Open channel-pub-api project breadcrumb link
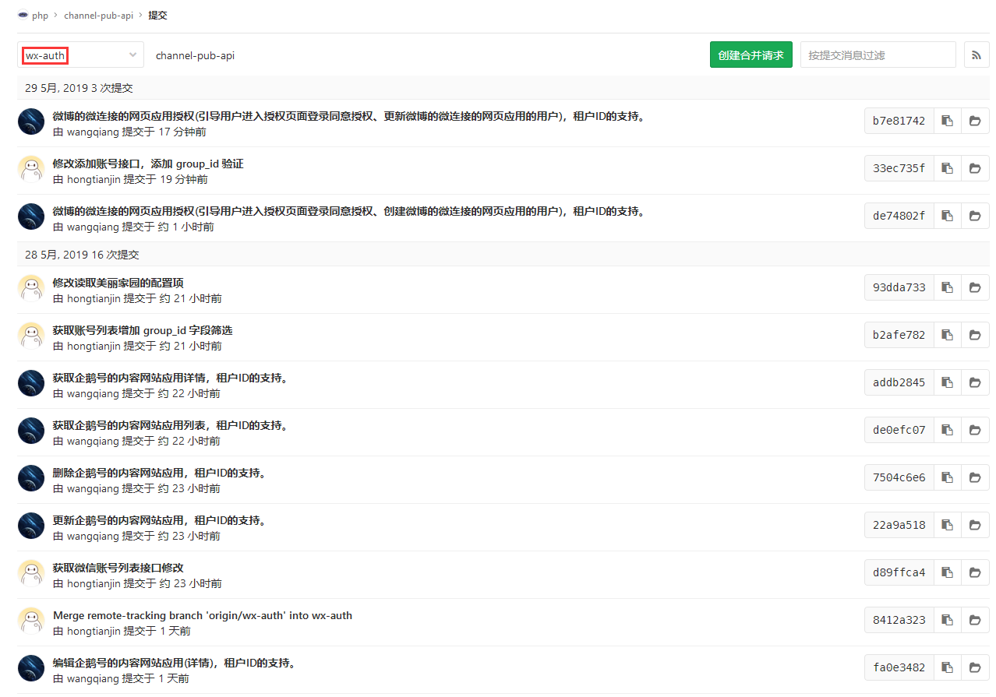The height and width of the screenshot is (697, 996). click(98, 15)
